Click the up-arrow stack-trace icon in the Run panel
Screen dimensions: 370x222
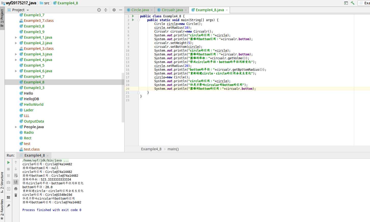click(x=16, y=162)
